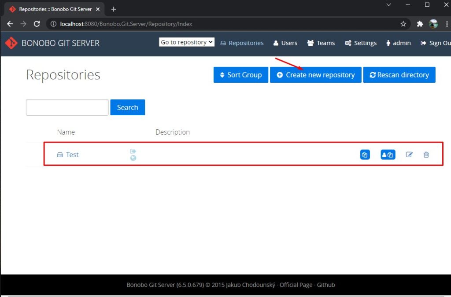This screenshot has width=451, height=297.
Task: Edit the Test repository
Action: pos(409,154)
